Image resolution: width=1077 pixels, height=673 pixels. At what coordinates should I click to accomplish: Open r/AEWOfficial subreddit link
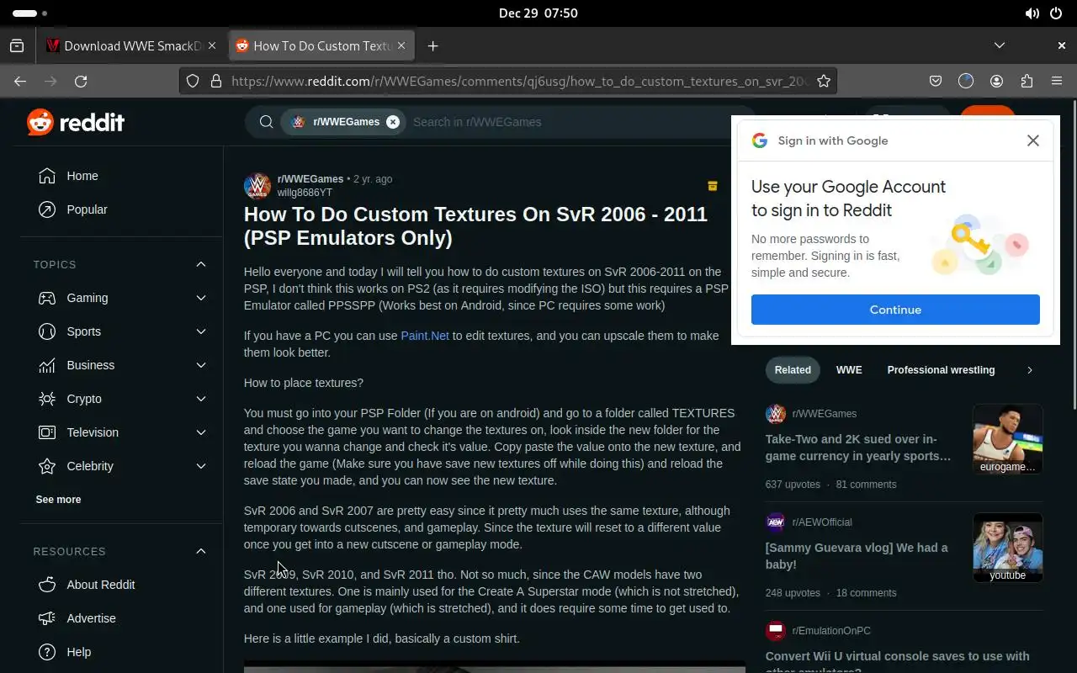tap(822, 522)
